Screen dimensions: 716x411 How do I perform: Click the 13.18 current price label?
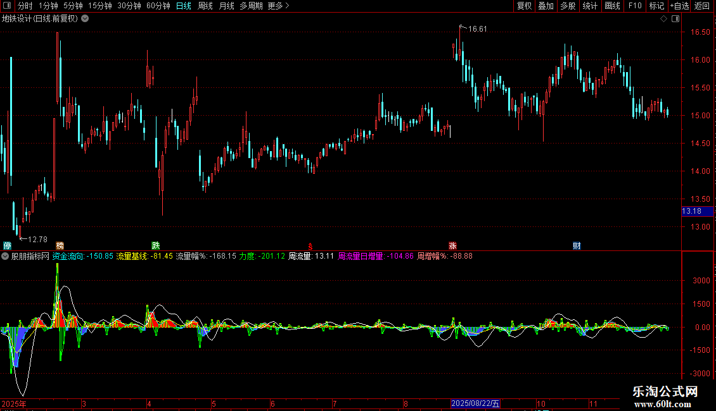[697, 211]
